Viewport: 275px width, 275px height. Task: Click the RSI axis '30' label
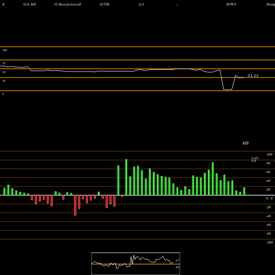(4, 81)
